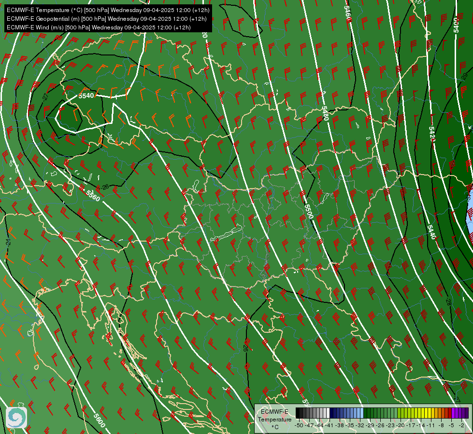The height and width of the screenshot is (434, 473).
Task: Pick the dark purple swatch at the legend's warm end
Action: pos(467,413)
